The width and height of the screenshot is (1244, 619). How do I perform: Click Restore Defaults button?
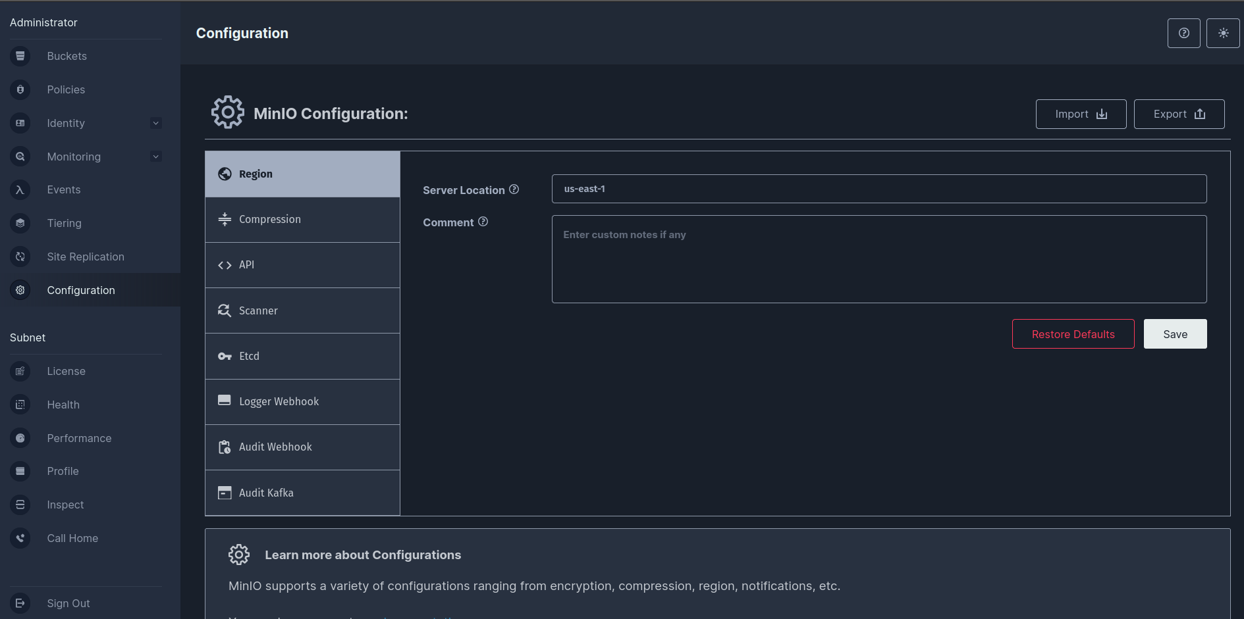point(1073,334)
